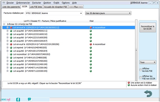Select the SCOR tab
This screenshot has width=160, height=102.
coord(25,7)
